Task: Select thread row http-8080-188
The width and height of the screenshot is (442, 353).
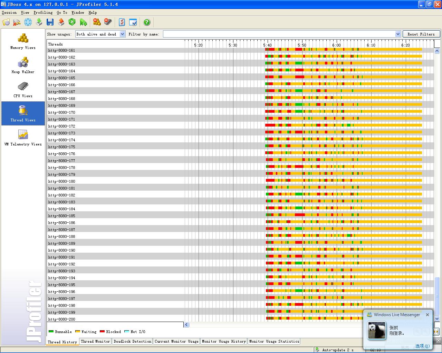Action: coord(240,236)
